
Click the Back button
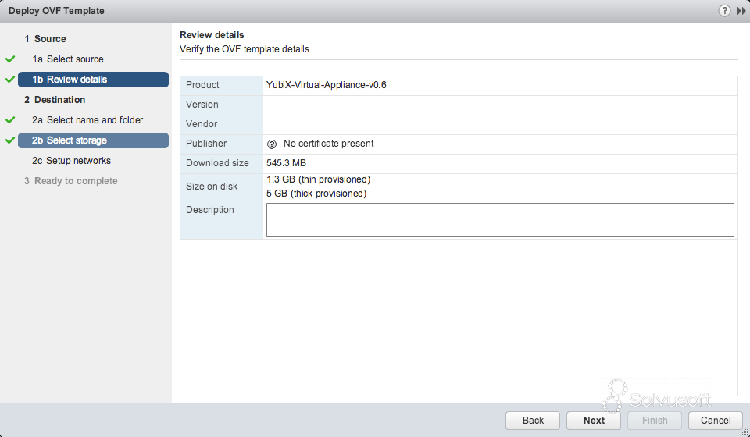533,421
